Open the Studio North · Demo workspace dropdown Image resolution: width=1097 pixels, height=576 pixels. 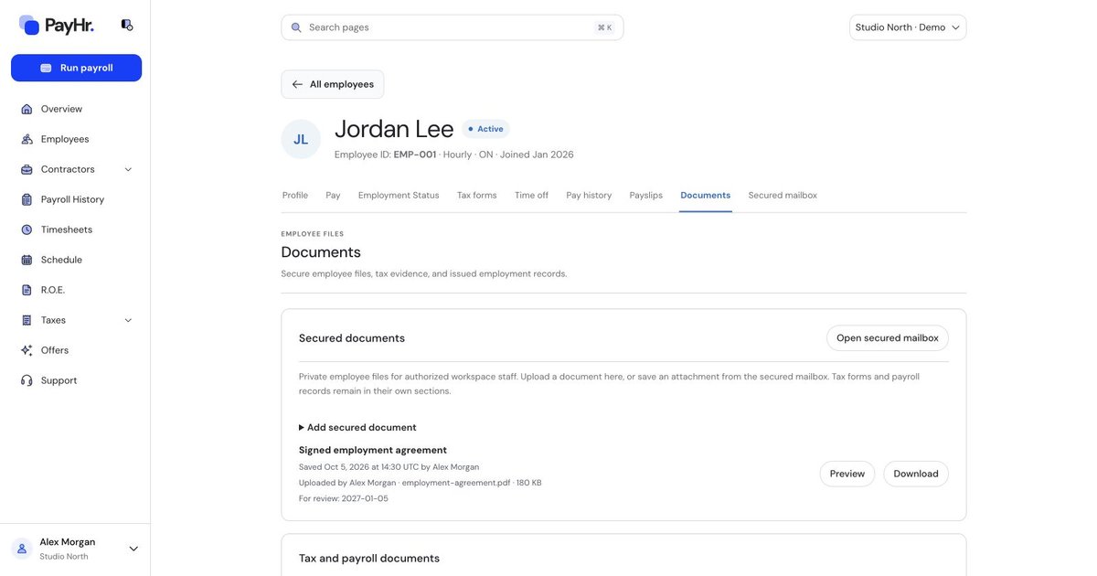point(908,27)
